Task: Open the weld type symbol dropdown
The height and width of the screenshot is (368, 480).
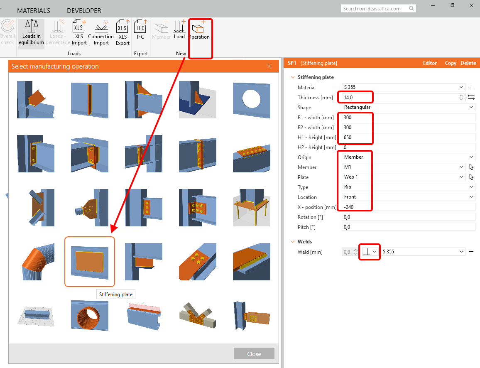Action: [370, 252]
